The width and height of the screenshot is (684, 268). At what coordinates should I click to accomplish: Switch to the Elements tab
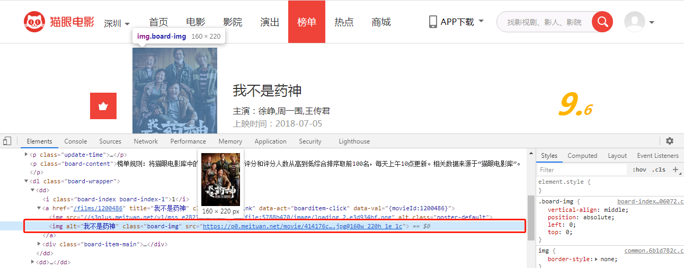coord(40,141)
